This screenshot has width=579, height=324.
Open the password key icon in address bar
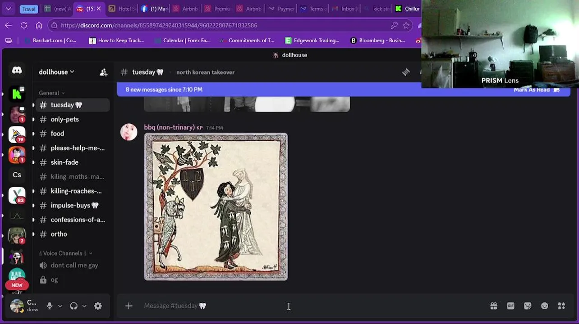pyautogui.click(x=394, y=25)
